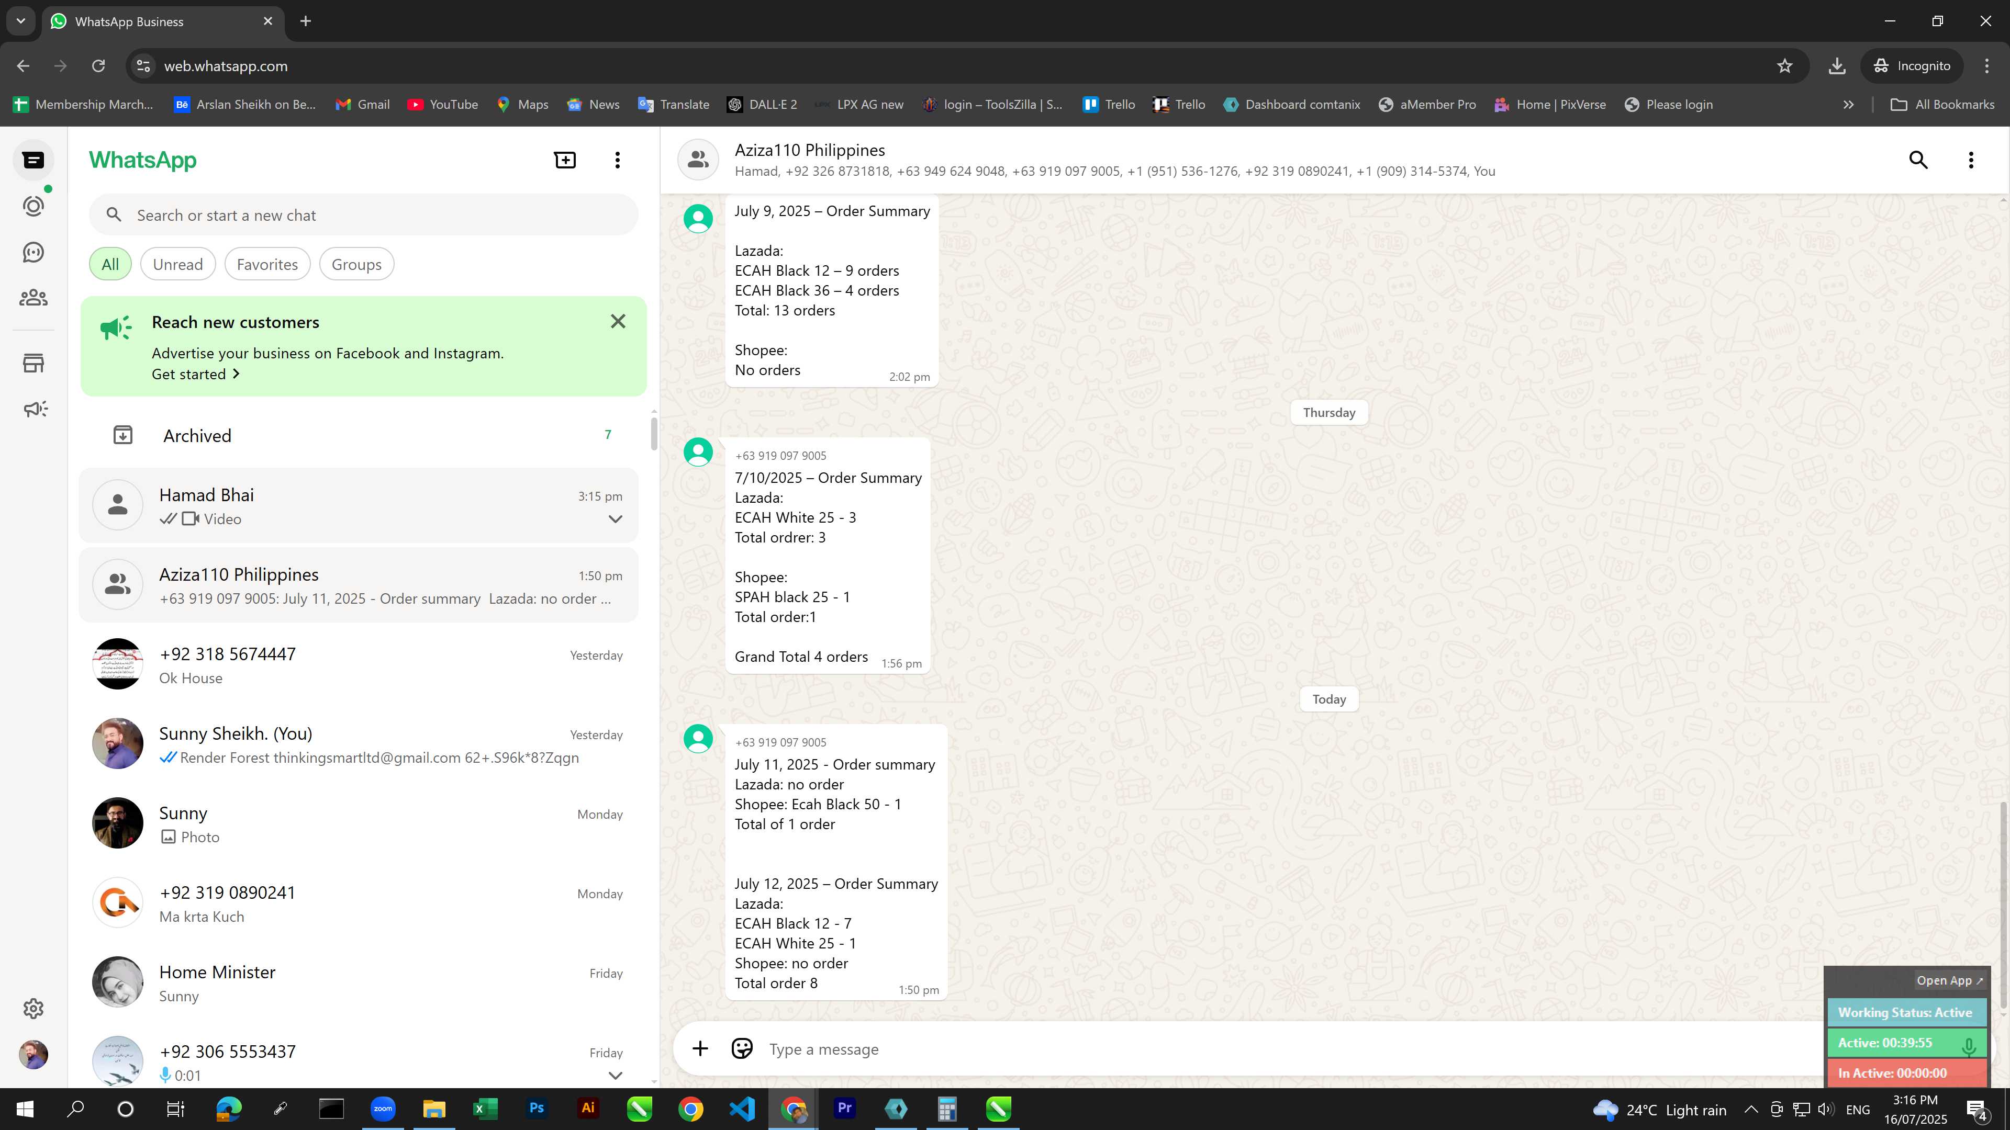Open the Sunny Sheikh. (You) chat
This screenshot has height=1130, width=2010.
(x=359, y=744)
